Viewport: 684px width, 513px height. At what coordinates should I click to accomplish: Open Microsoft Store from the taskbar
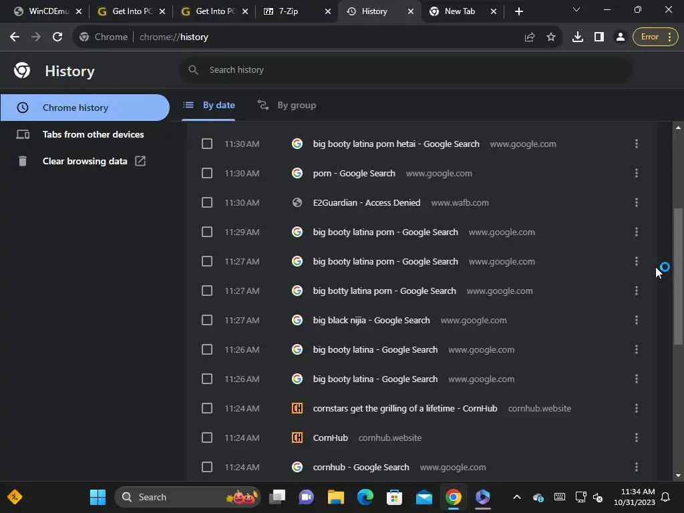[394, 497]
